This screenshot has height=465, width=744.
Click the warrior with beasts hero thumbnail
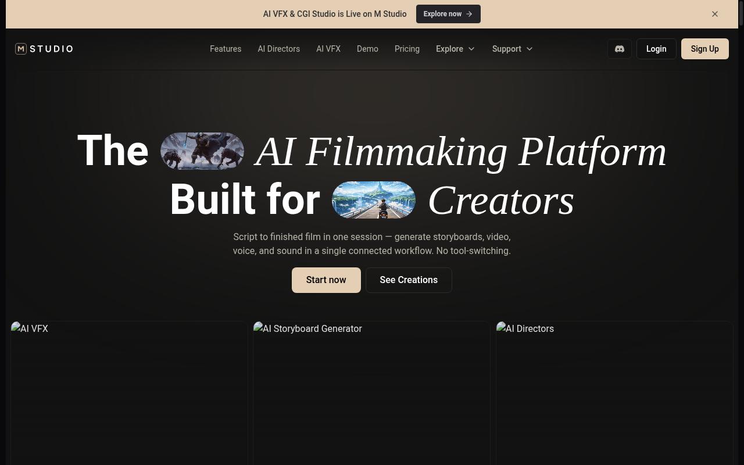click(202, 151)
